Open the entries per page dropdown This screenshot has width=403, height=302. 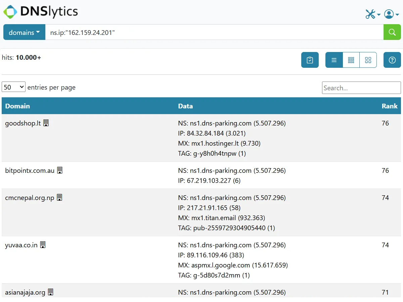coord(13,87)
